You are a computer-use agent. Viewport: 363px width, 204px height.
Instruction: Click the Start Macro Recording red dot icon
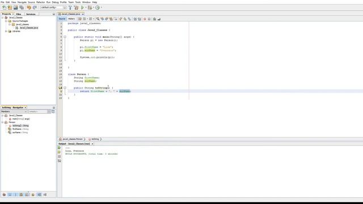coord(145,19)
